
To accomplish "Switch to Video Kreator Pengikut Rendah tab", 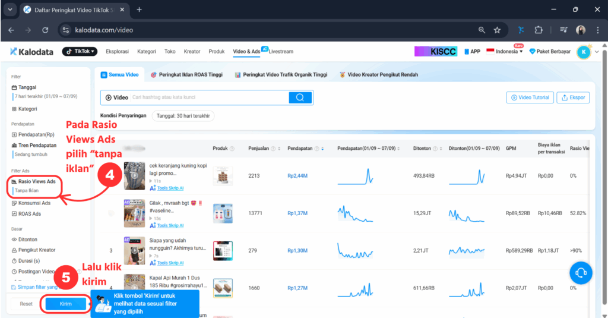I will click(x=379, y=74).
